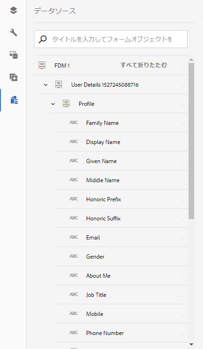This screenshot has width=203, height=349.
Task: Select the Honoric Suffix field
Action: click(x=122, y=219)
